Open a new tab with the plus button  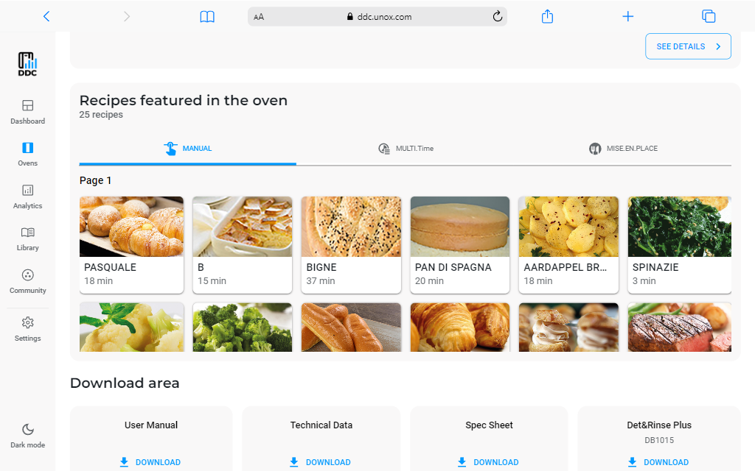click(627, 16)
